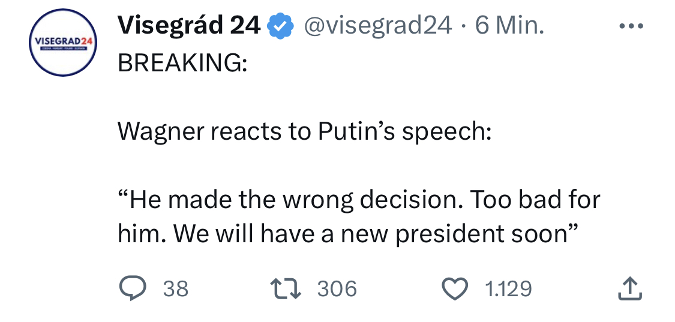
Task: Like the tweet with the heart icon
Action: click(x=455, y=289)
